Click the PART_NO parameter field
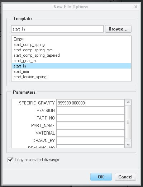The image size is (143, 187). click(90, 118)
